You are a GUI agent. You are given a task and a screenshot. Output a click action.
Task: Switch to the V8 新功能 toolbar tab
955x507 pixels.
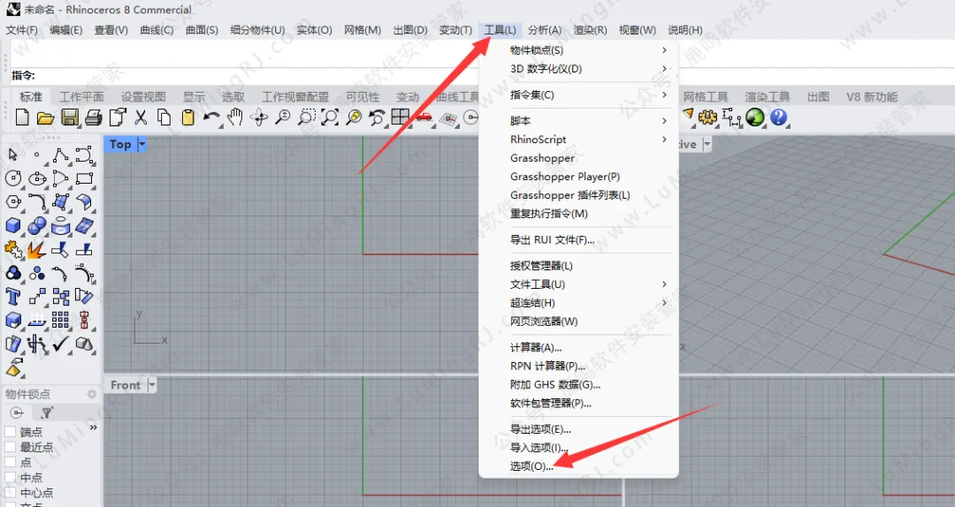pos(872,97)
